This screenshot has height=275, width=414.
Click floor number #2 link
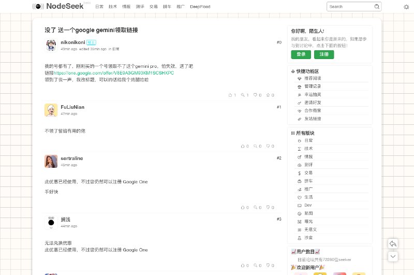pyautogui.click(x=279, y=158)
